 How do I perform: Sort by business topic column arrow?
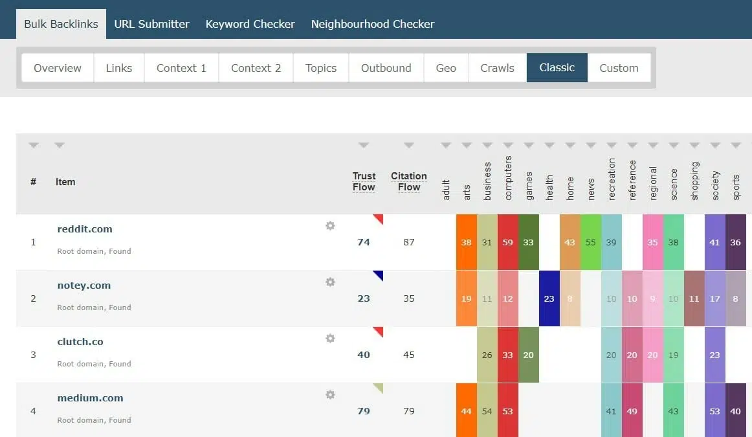[487, 145]
